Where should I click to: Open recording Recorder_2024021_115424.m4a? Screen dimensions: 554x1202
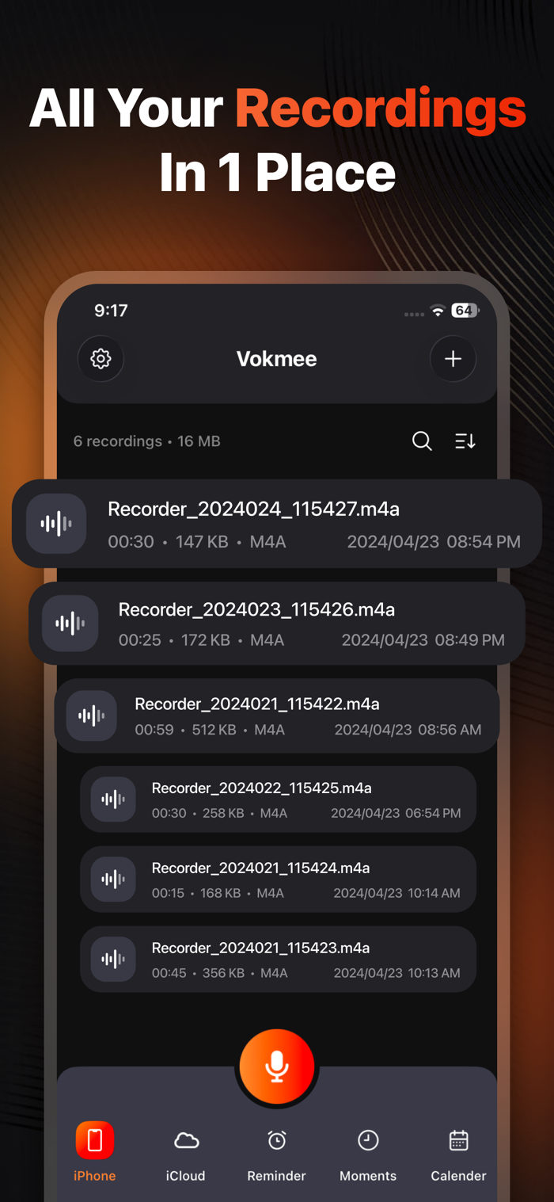[x=278, y=880]
